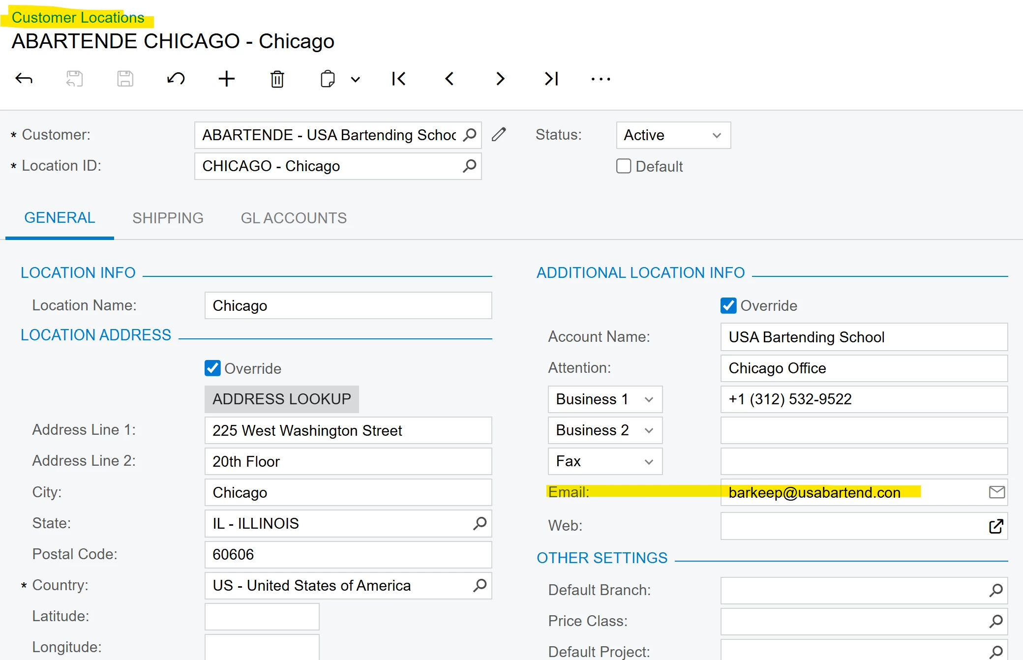Click the undo/cancel toolbar icon
This screenshot has height=660, width=1023.
[x=176, y=79]
